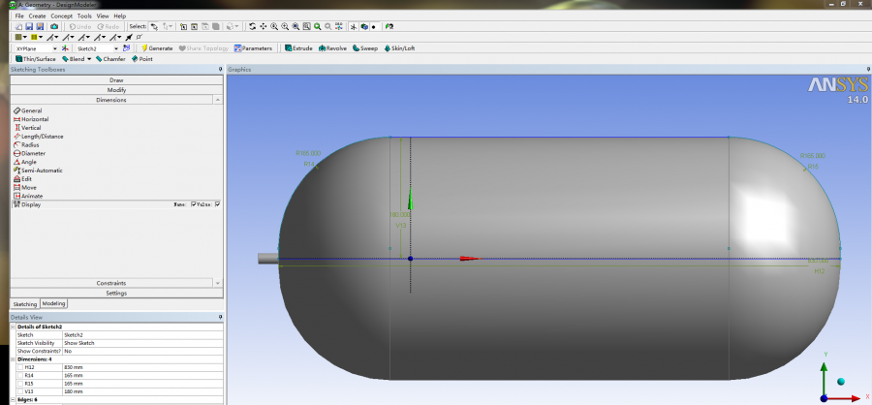Open the XYPlane plane dropdown
The width and height of the screenshot is (872, 405).
55,47
